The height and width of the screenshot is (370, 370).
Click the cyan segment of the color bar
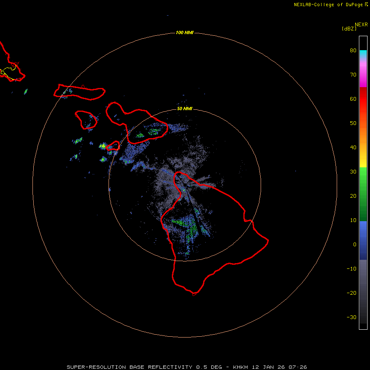(363, 53)
